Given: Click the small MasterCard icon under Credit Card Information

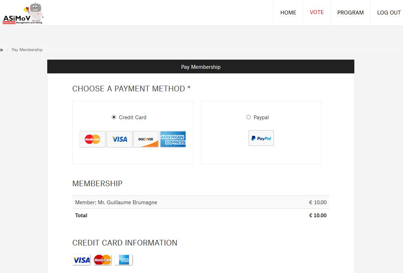Looking at the screenshot, I should pyautogui.click(x=102, y=260).
